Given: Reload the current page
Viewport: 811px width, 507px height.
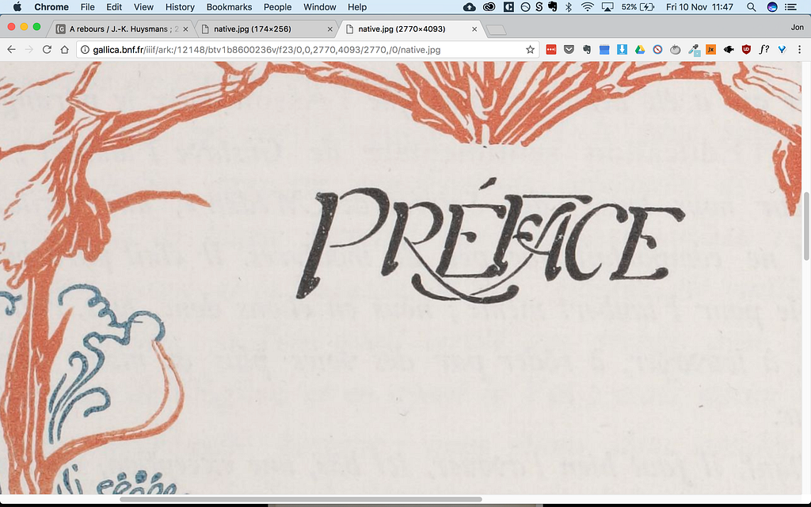Looking at the screenshot, I should tap(47, 50).
